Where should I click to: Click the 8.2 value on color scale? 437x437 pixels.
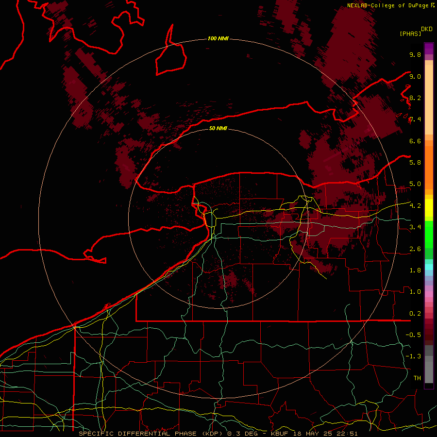click(x=415, y=98)
